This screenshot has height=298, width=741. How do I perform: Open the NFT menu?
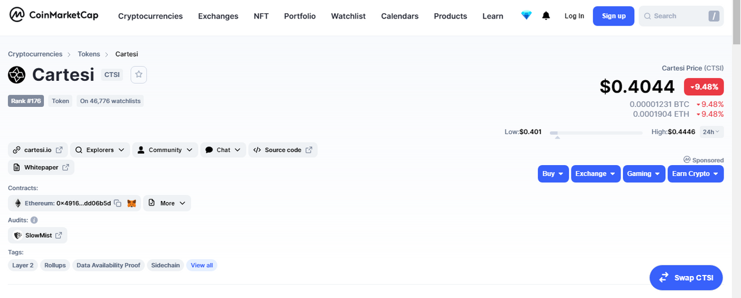[261, 16]
